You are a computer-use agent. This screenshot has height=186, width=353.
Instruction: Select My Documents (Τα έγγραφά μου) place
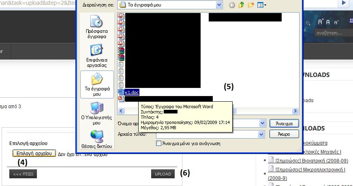97,84
